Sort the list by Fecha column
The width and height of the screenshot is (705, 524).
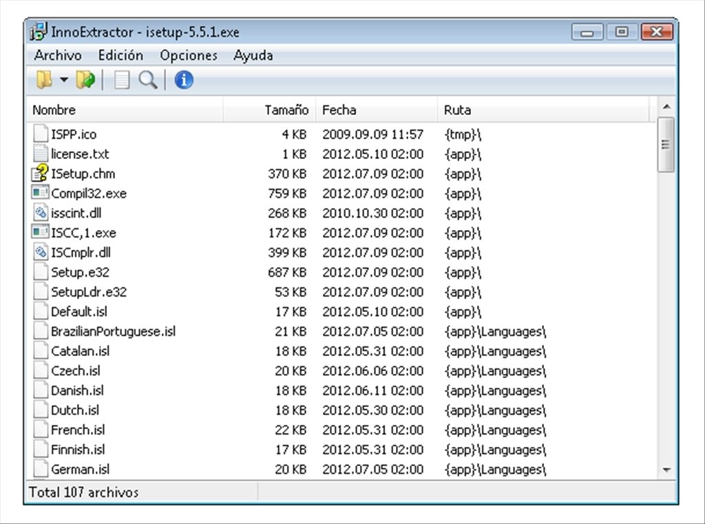[x=377, y=109]
